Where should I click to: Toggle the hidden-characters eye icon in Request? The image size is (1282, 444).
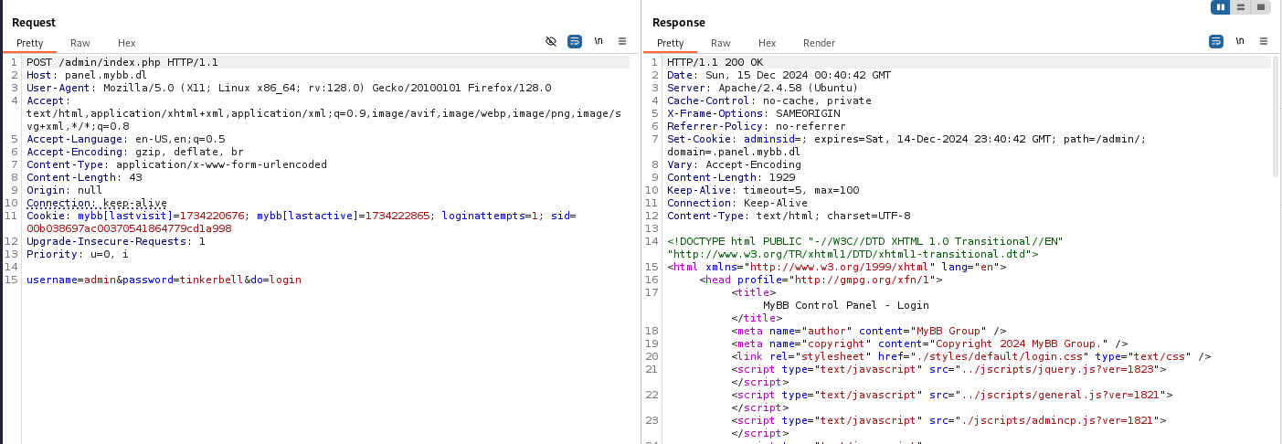550,42
